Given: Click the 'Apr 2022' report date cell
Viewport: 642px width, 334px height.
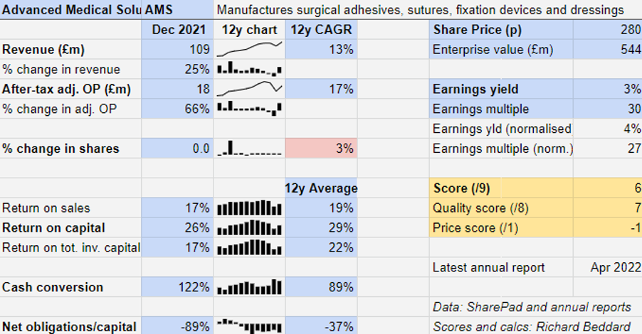Looking at the screenshot, I should coord(608,267).
